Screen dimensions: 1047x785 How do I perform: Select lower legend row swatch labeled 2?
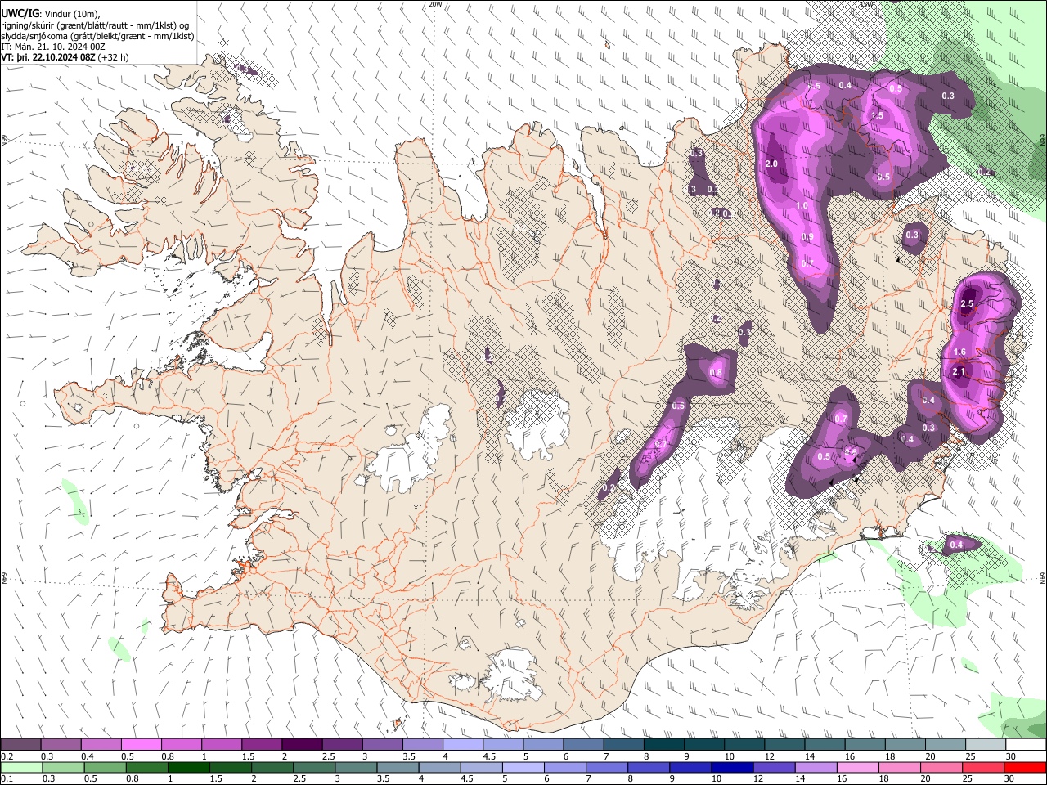pyautogui.click(x=272, y=768)
